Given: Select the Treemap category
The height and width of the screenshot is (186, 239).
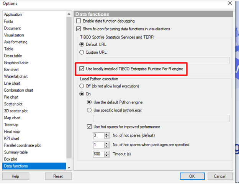Looking at the screenshot, I should click(x=34, y=125).
